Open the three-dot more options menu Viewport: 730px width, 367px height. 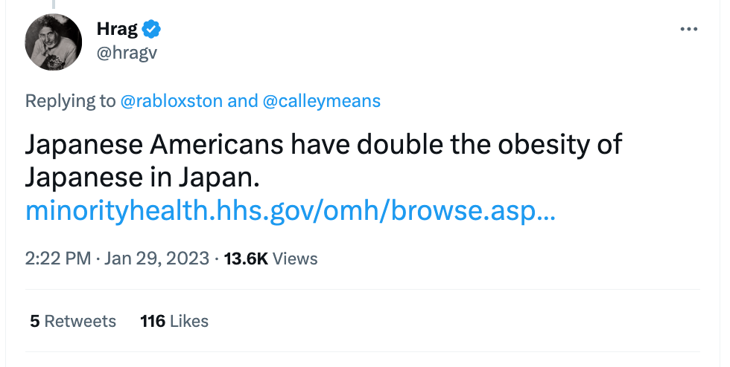(x=689, y=29)
